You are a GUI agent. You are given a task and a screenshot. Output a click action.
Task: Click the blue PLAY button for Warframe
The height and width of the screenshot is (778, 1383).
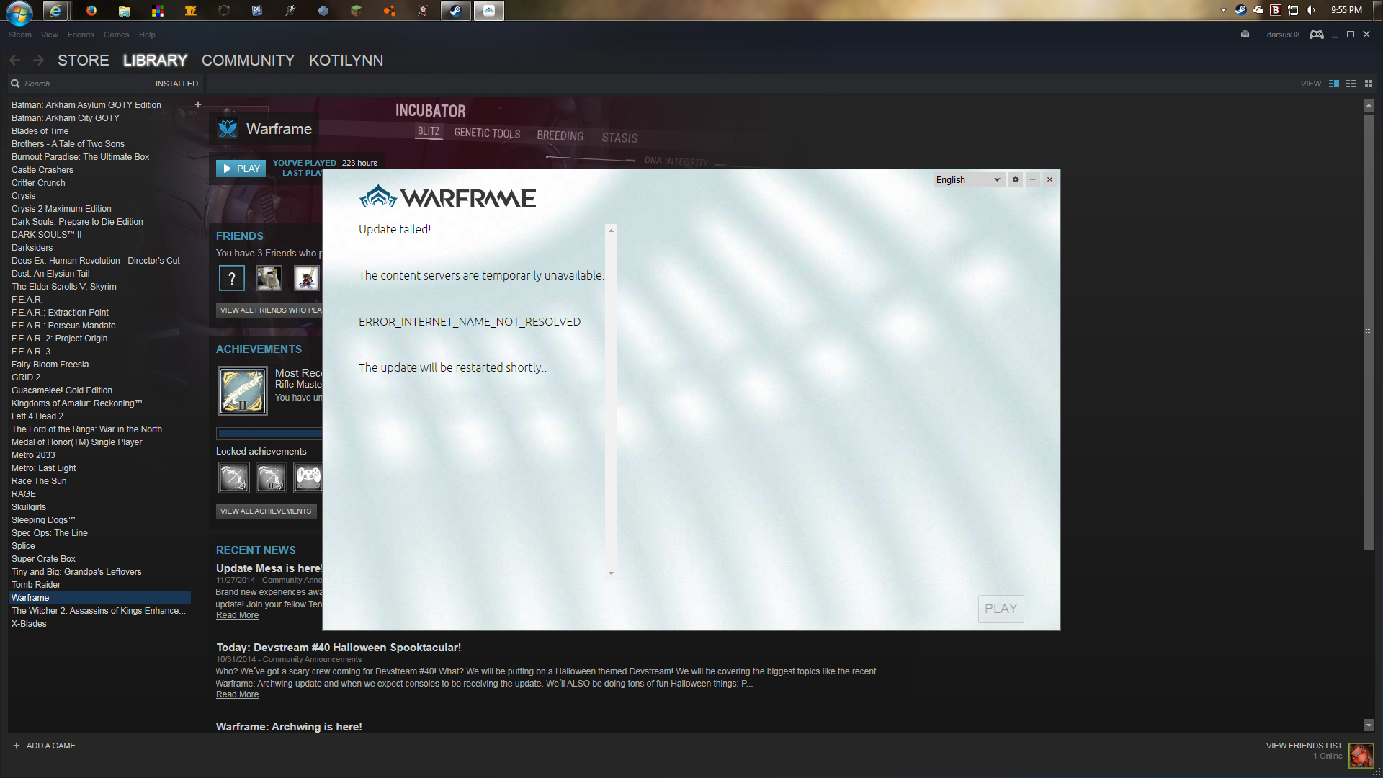[x=241, y=169]
